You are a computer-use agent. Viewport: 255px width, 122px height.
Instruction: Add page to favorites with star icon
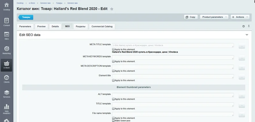pyautogui.click(x=112, y=9)
